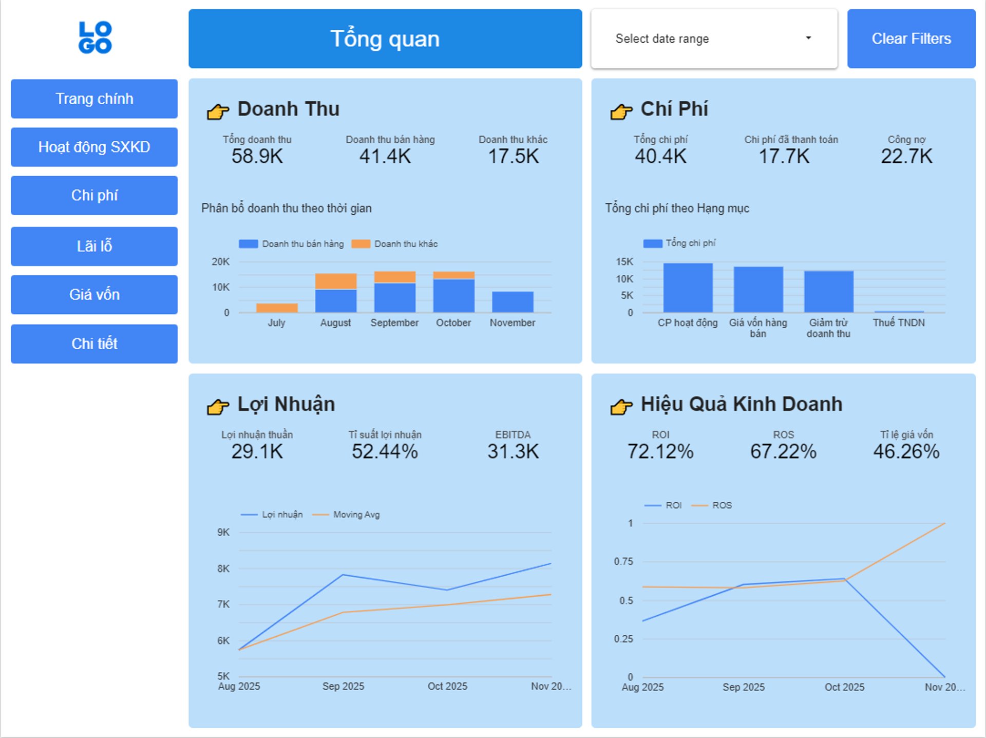
Task: Click the date range dropdown arrow
Action: coord(808,38)
